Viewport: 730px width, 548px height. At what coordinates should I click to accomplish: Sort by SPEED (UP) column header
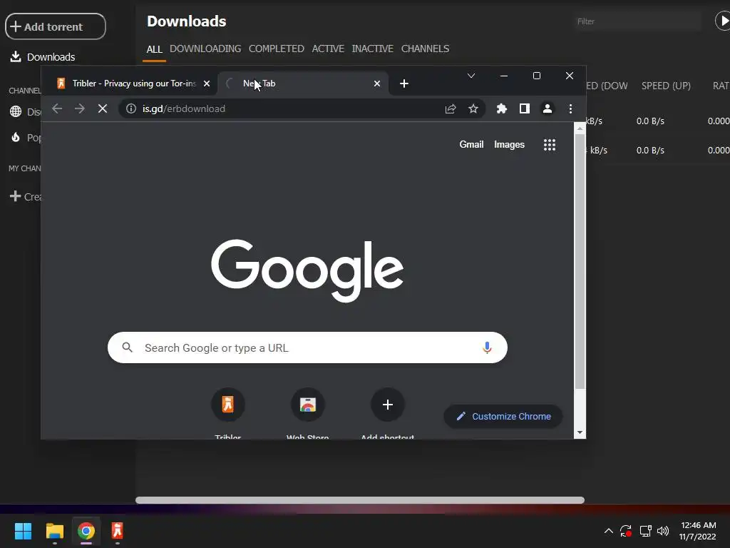pyautogui.click(x=666, y=86)
